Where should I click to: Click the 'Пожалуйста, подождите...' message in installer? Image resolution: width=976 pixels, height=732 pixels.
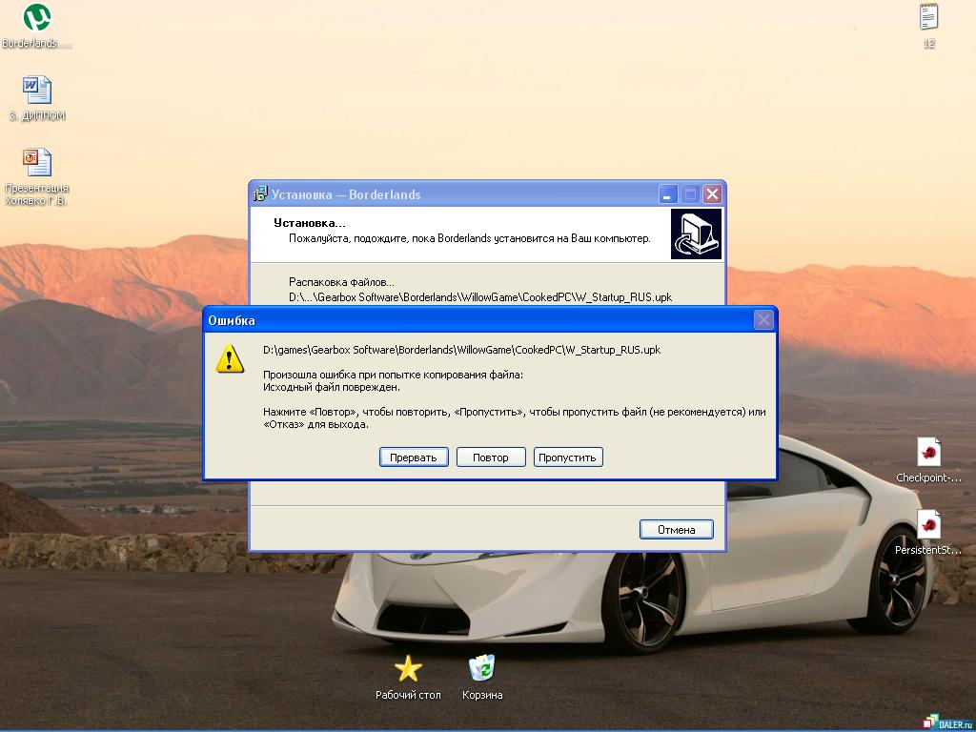(469, 238)
